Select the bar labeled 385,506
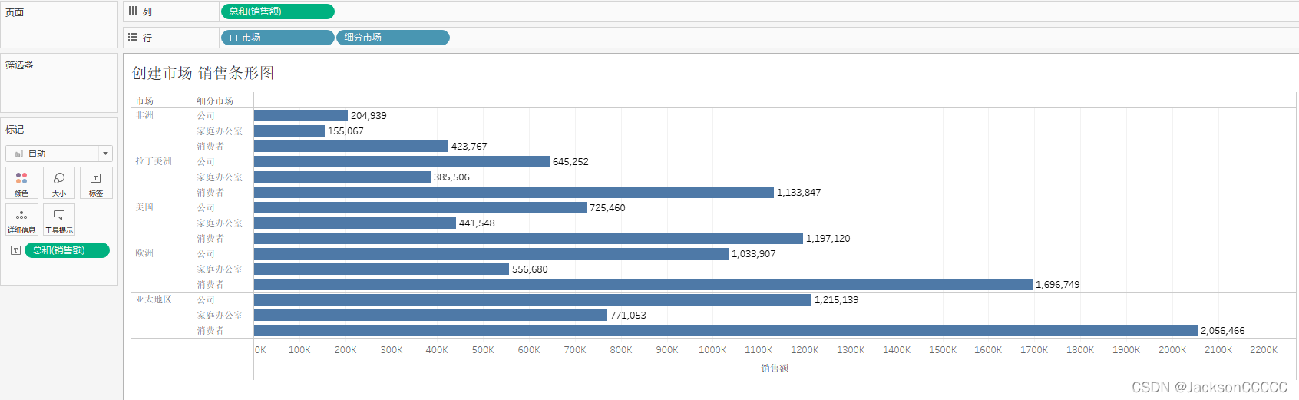Screen dimensions: 1299x400 tap(342, 177)
